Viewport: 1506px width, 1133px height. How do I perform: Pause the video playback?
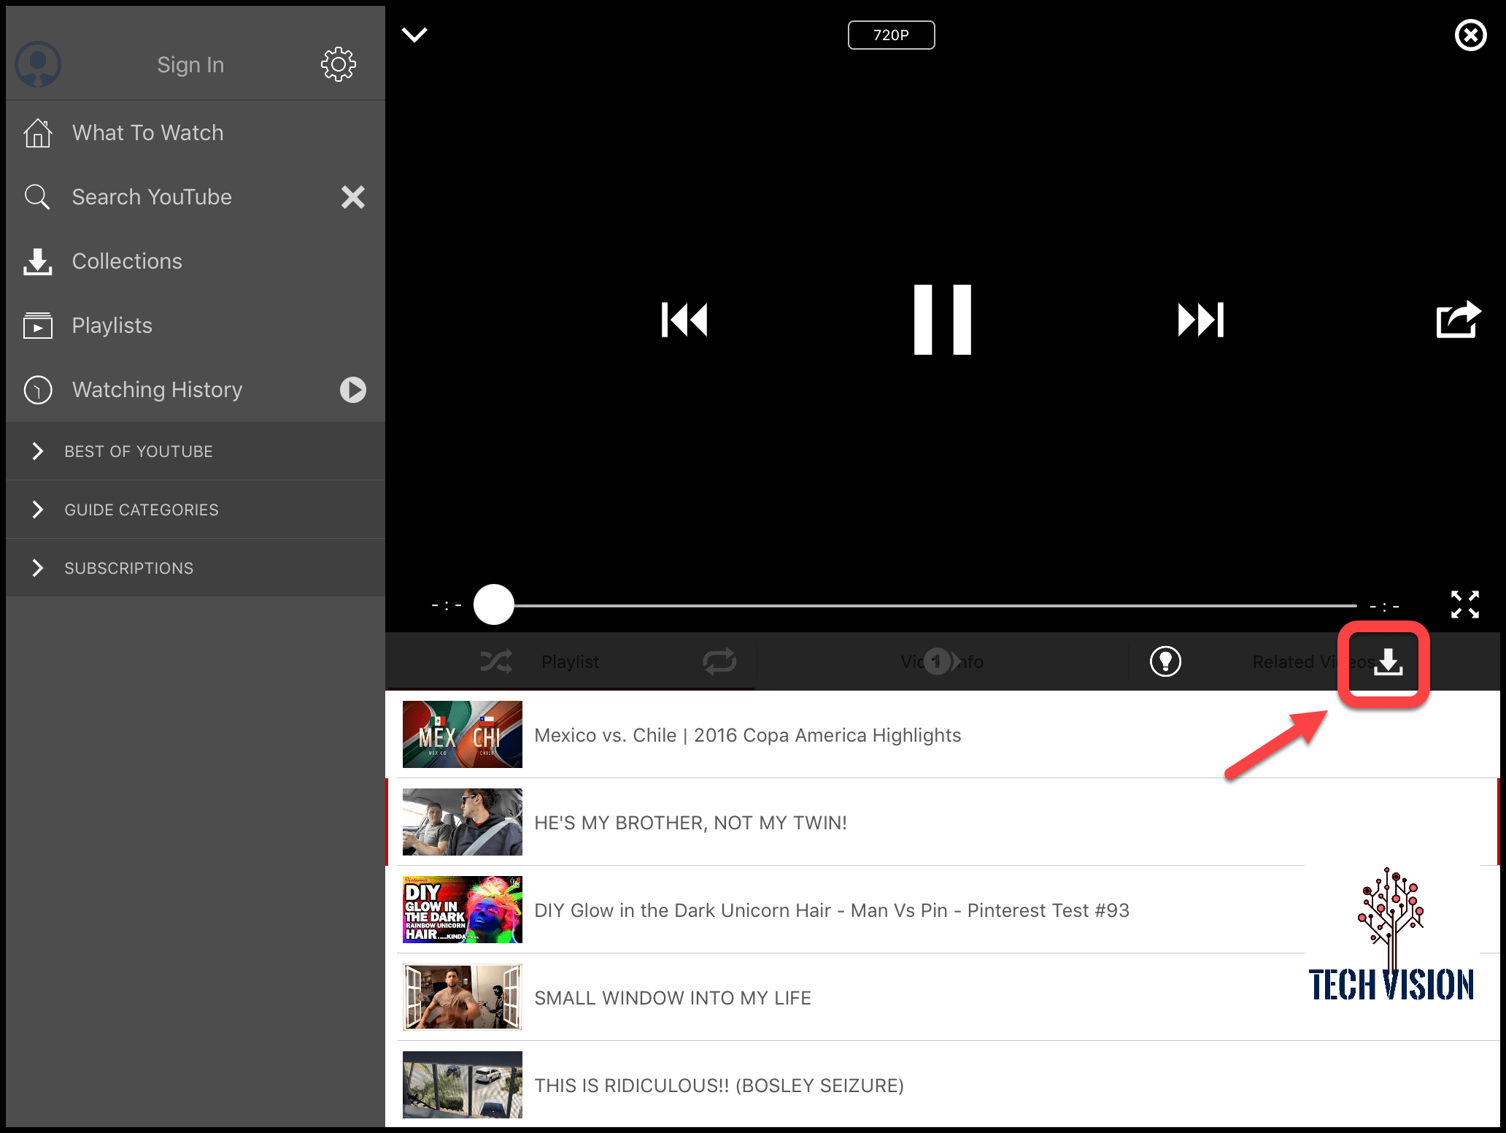pyautogui.click(x=942, y=320)
